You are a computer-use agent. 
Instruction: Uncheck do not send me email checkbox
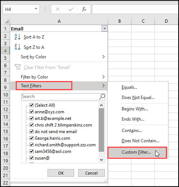tap(31, 132)
